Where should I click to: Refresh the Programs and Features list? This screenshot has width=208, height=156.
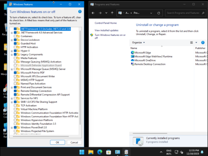point(158,13)
